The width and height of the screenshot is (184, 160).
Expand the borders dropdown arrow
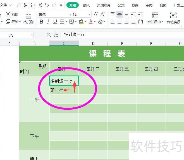[x=66, y=22]
